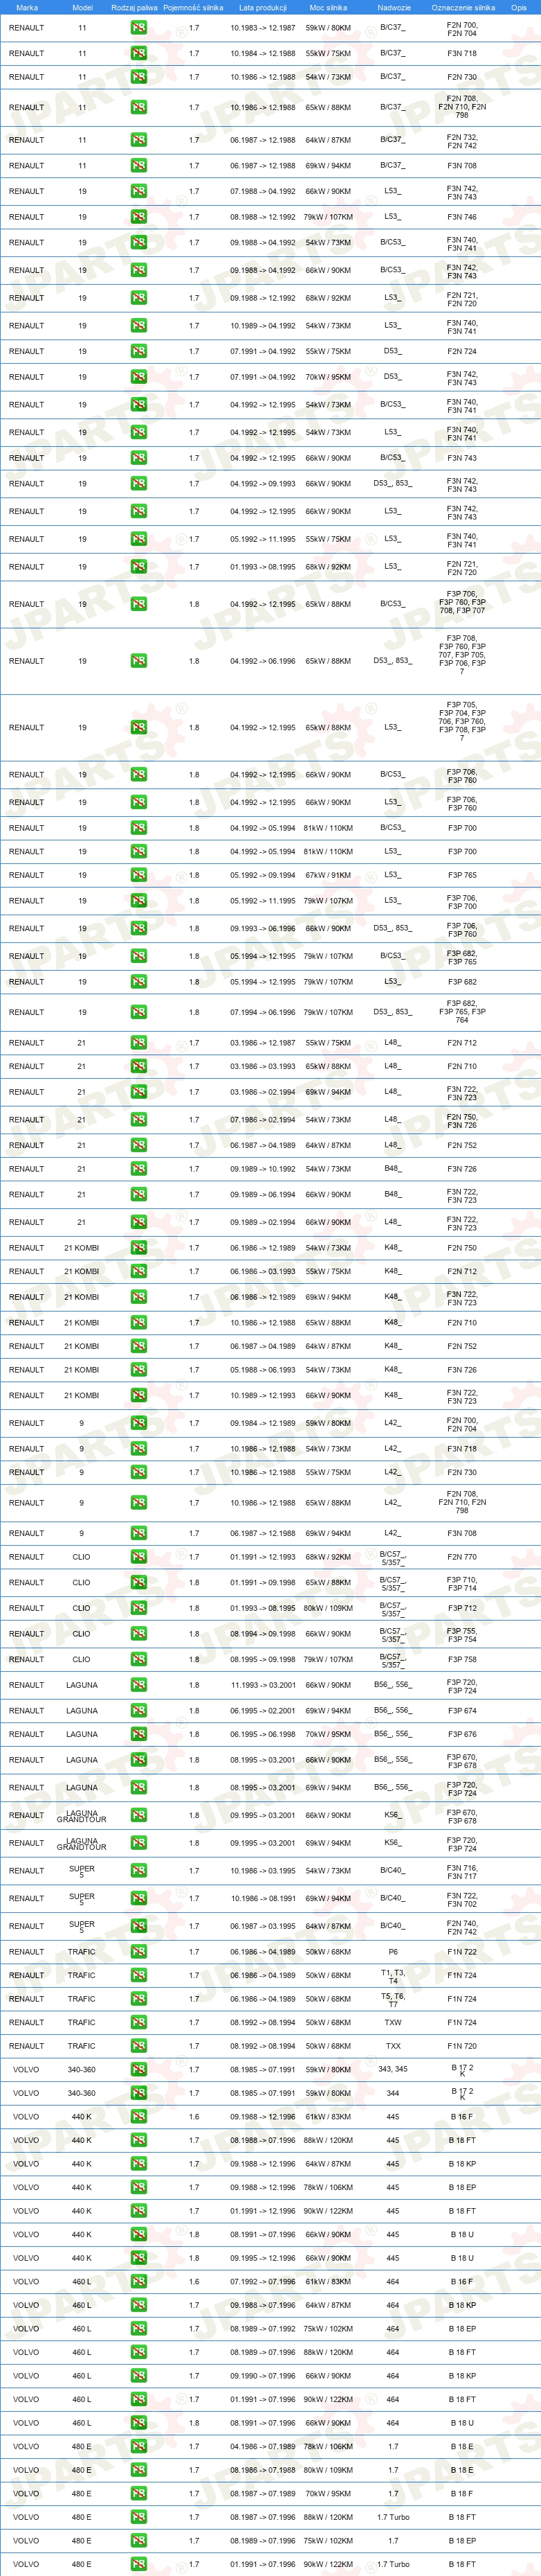The width and height of the screenshot is (541, 2576).
Task: Click fuel icon in Clio F3P 712 row
Action: click(x=139, y=1608)
